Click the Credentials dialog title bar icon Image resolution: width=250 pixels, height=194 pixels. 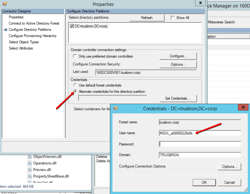[x=116, y=108]
